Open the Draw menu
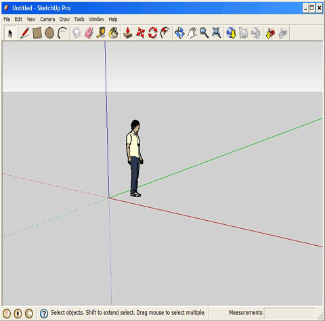Viewport: 325px width, 321px height. (x=64, y=19)
